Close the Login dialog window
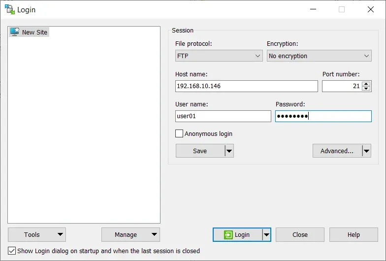Screen dimensions: 386x261 click(x=370, y=9)
